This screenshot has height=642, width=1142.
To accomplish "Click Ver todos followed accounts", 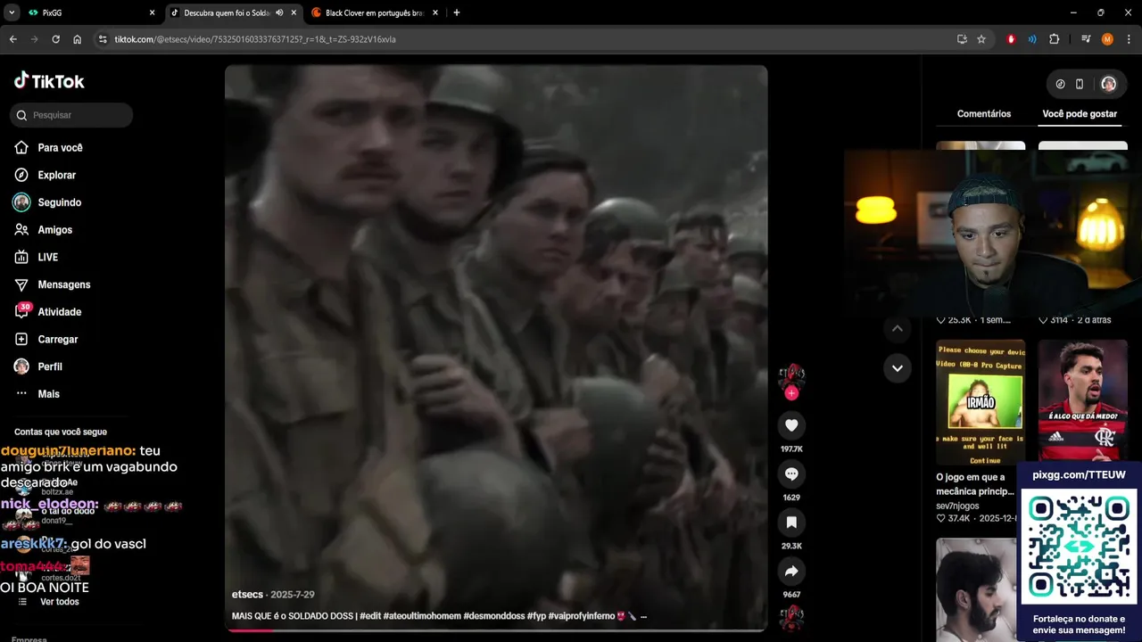I will (x=59, y=602).
